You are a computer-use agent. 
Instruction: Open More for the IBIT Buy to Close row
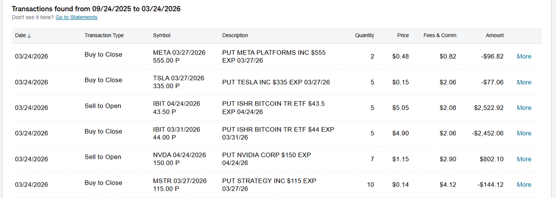pos(524,133)
